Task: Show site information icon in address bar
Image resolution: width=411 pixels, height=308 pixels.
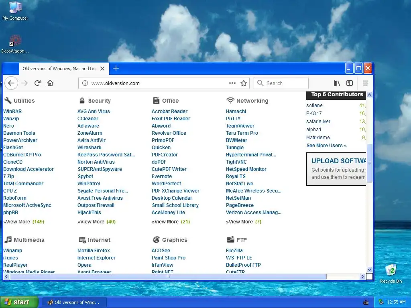Action: tap(85, 83)
